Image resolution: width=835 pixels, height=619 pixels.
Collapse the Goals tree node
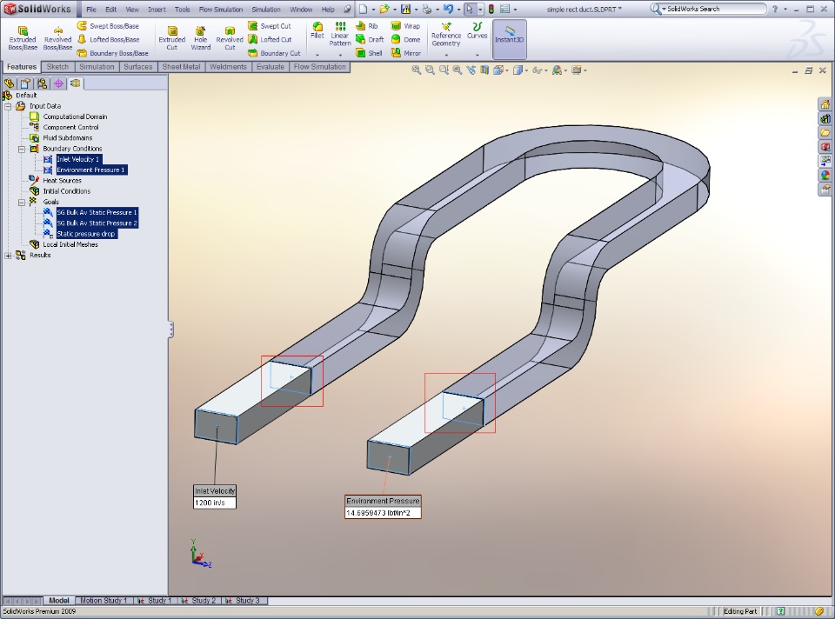[x=22, y=203]
